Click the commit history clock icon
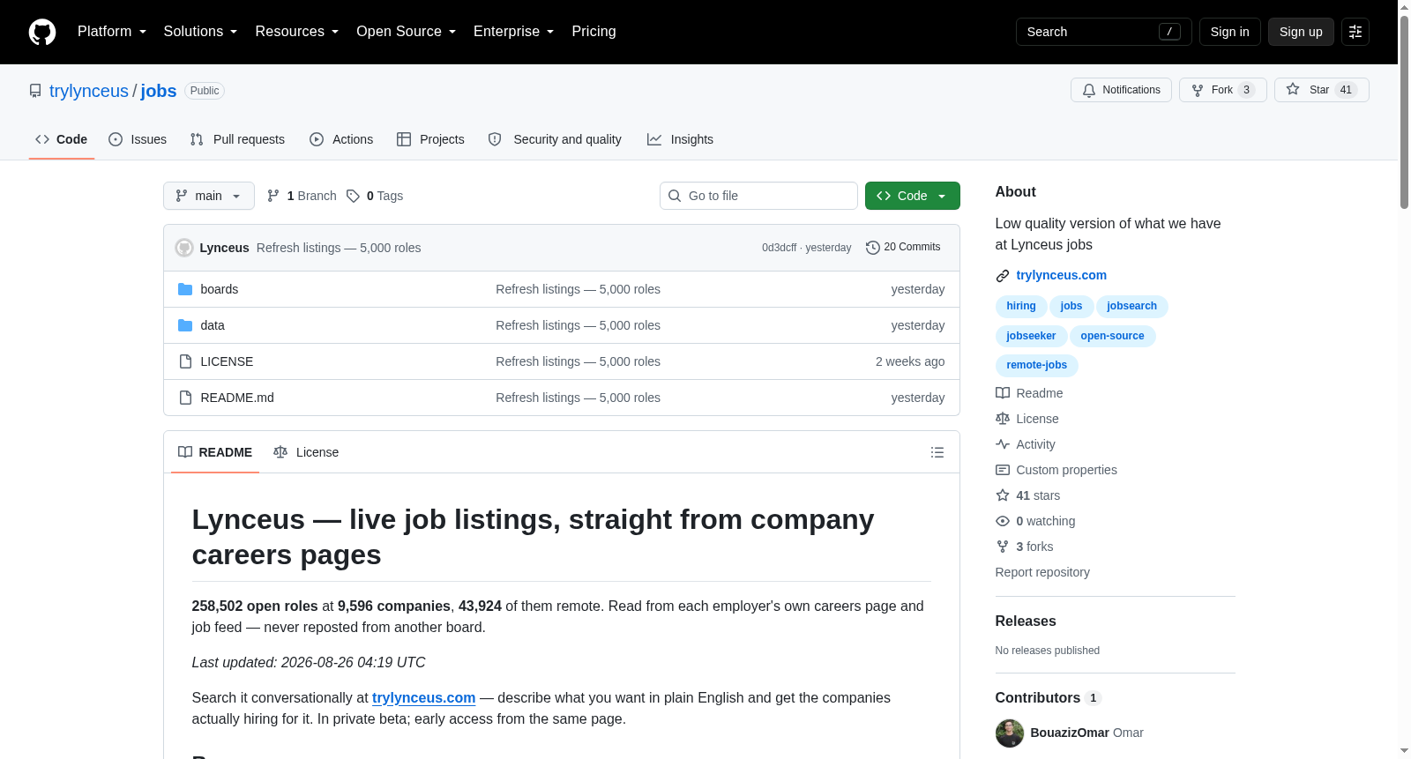Image resolution: width=1411 pixels, height=759 pixels. [873, 248]
